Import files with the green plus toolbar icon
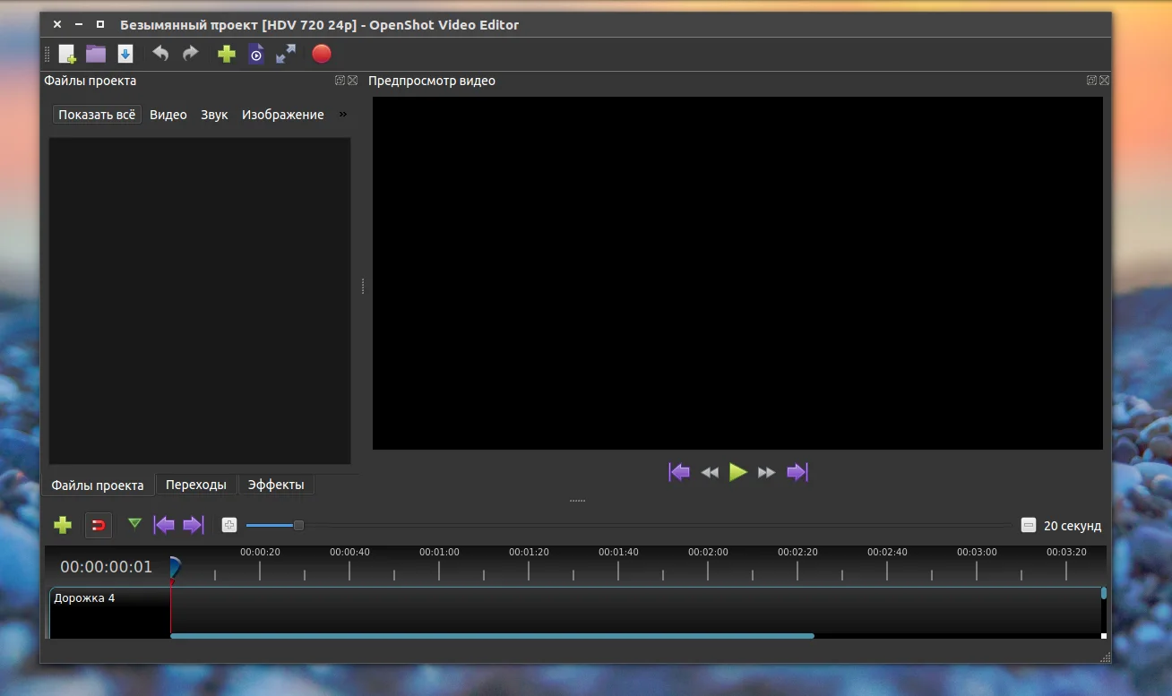This screenshot has width=1172, height=696. click(x=227, y=54)
